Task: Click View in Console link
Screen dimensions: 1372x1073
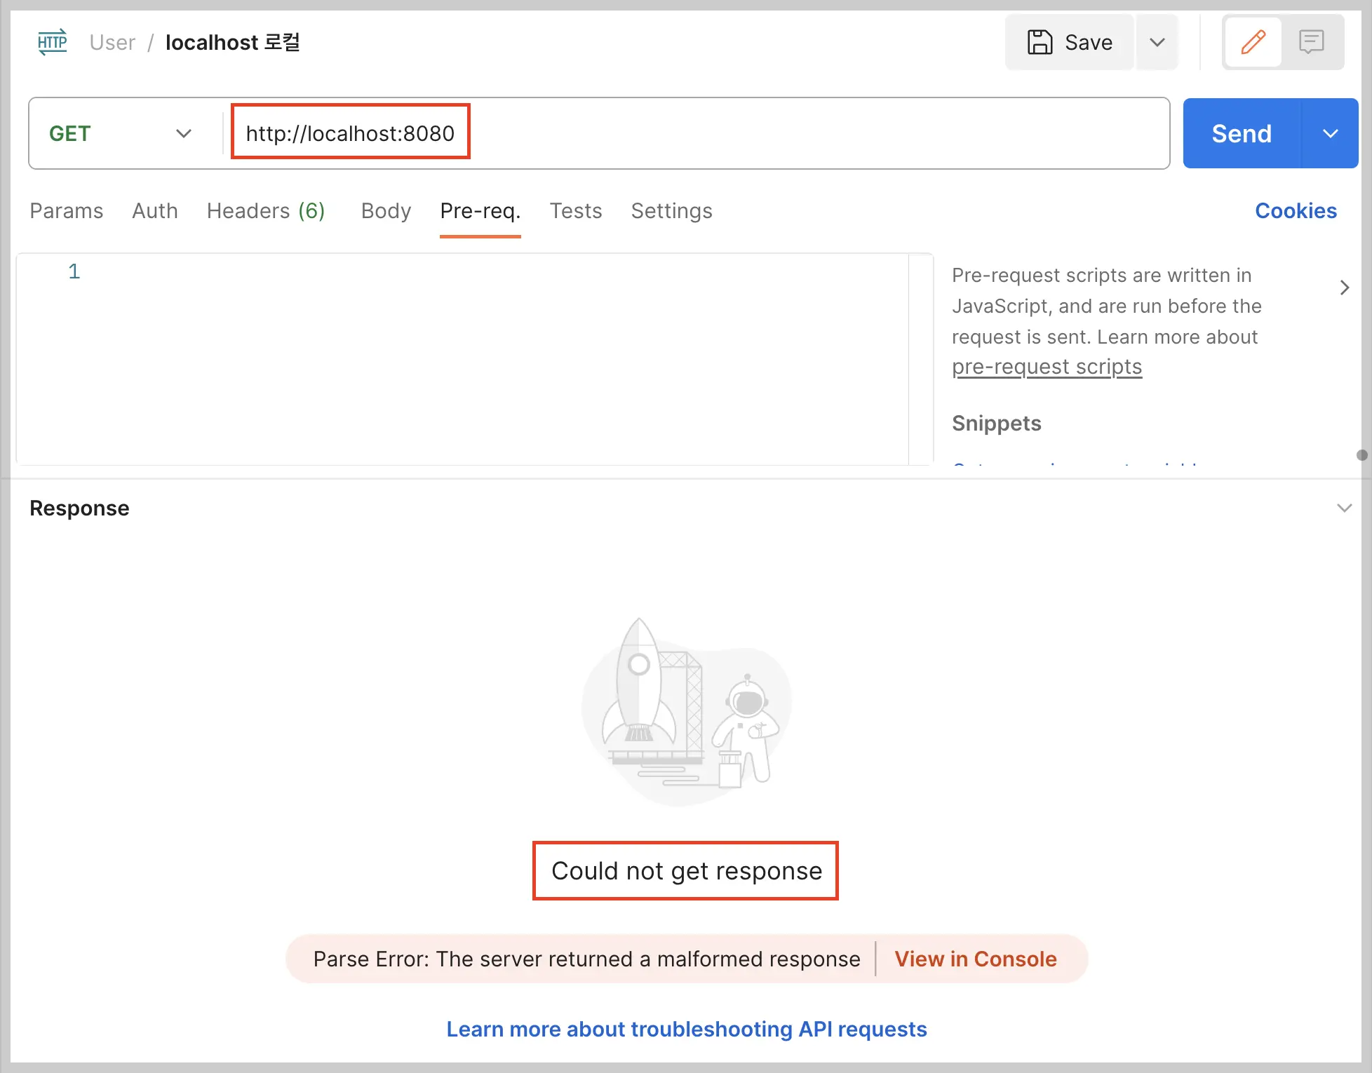Action: tap(975, 959)
